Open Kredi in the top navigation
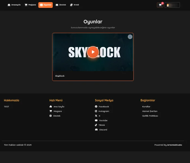Viewport: 190px width, 163px height. (x=74, y=5)
